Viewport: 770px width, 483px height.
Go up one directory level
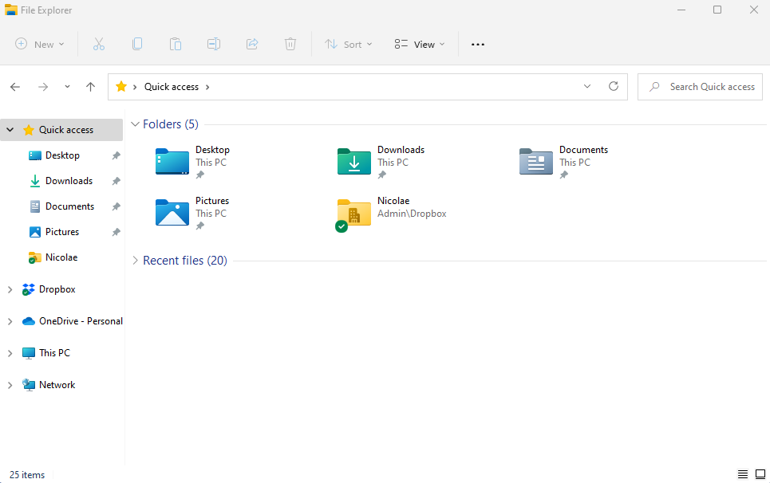coord(91,87)
